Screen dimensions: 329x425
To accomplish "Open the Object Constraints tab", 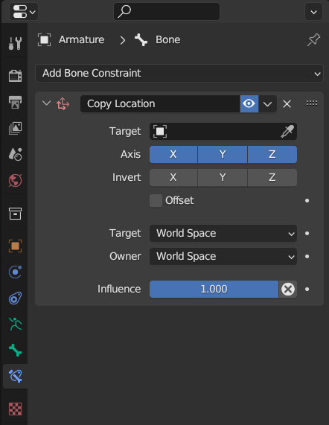I will point(15,298).
